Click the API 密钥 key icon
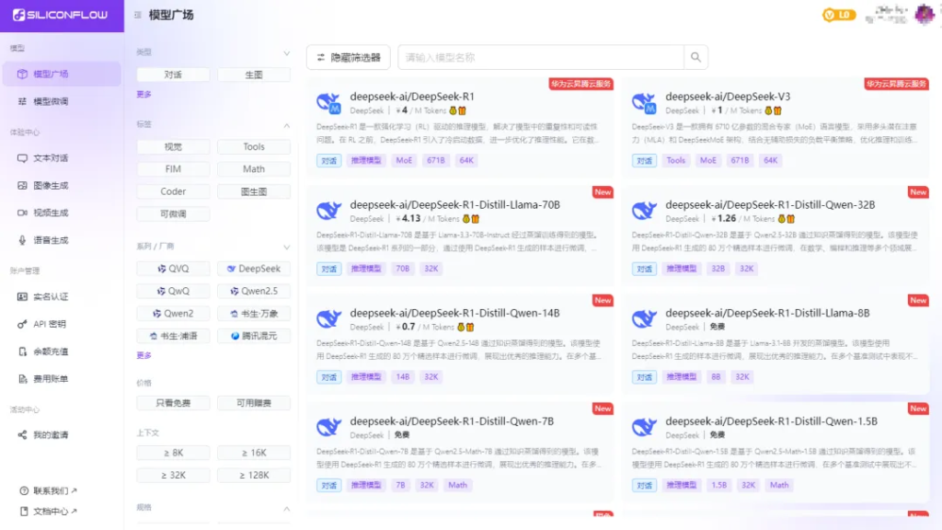The height and width of the screenshot is (530, 942). [x=23, y=324]
